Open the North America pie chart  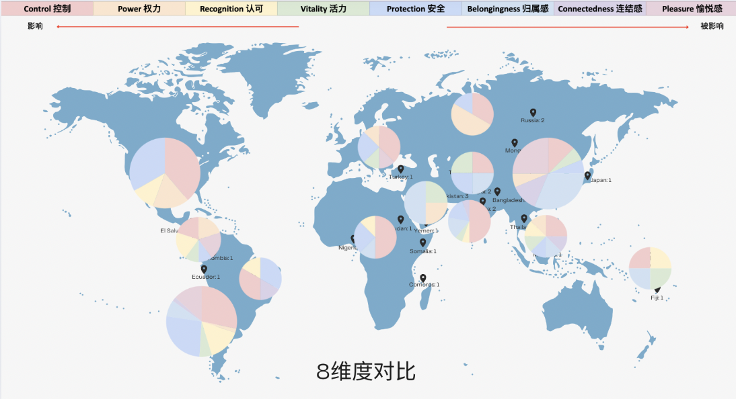point(165,173)
